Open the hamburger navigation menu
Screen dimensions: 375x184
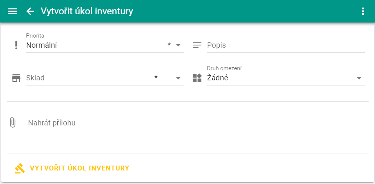tap(12, 11)
